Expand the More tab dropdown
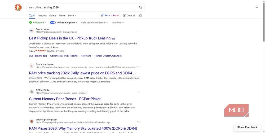265x133 pixels. pos(72,16)
